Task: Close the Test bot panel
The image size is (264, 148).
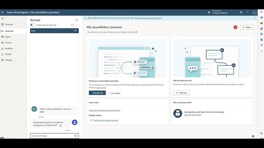Action: point(76,20)
